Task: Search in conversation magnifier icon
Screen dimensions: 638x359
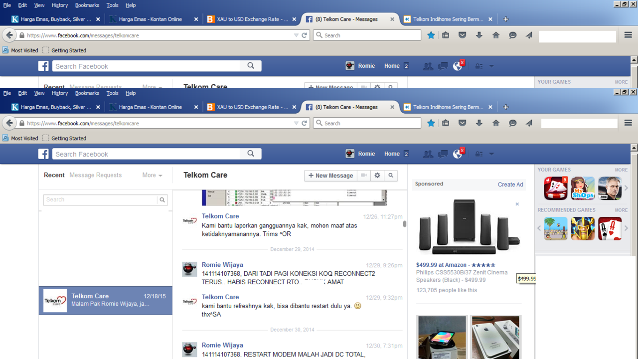Action: tap(391, 176)
